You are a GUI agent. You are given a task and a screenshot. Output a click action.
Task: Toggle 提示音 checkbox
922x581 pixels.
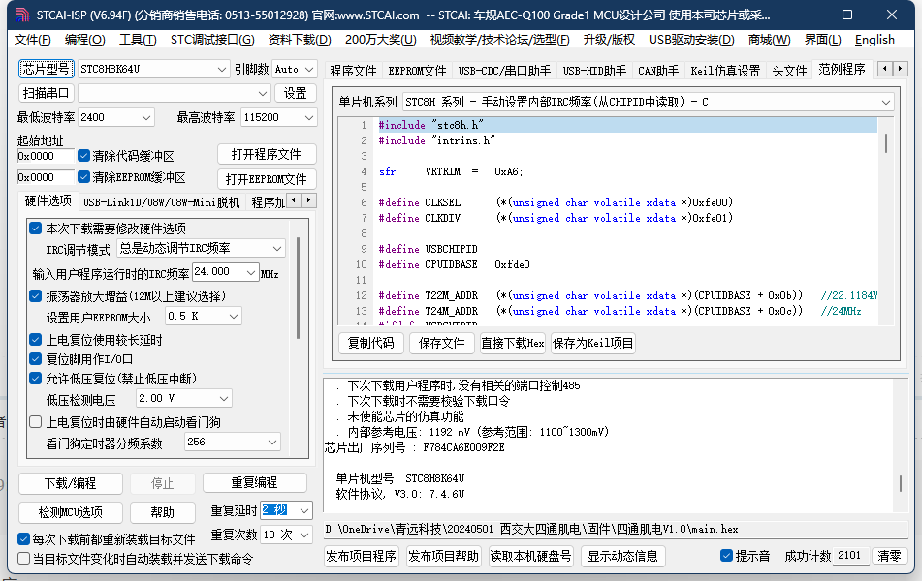click(727, 556)
